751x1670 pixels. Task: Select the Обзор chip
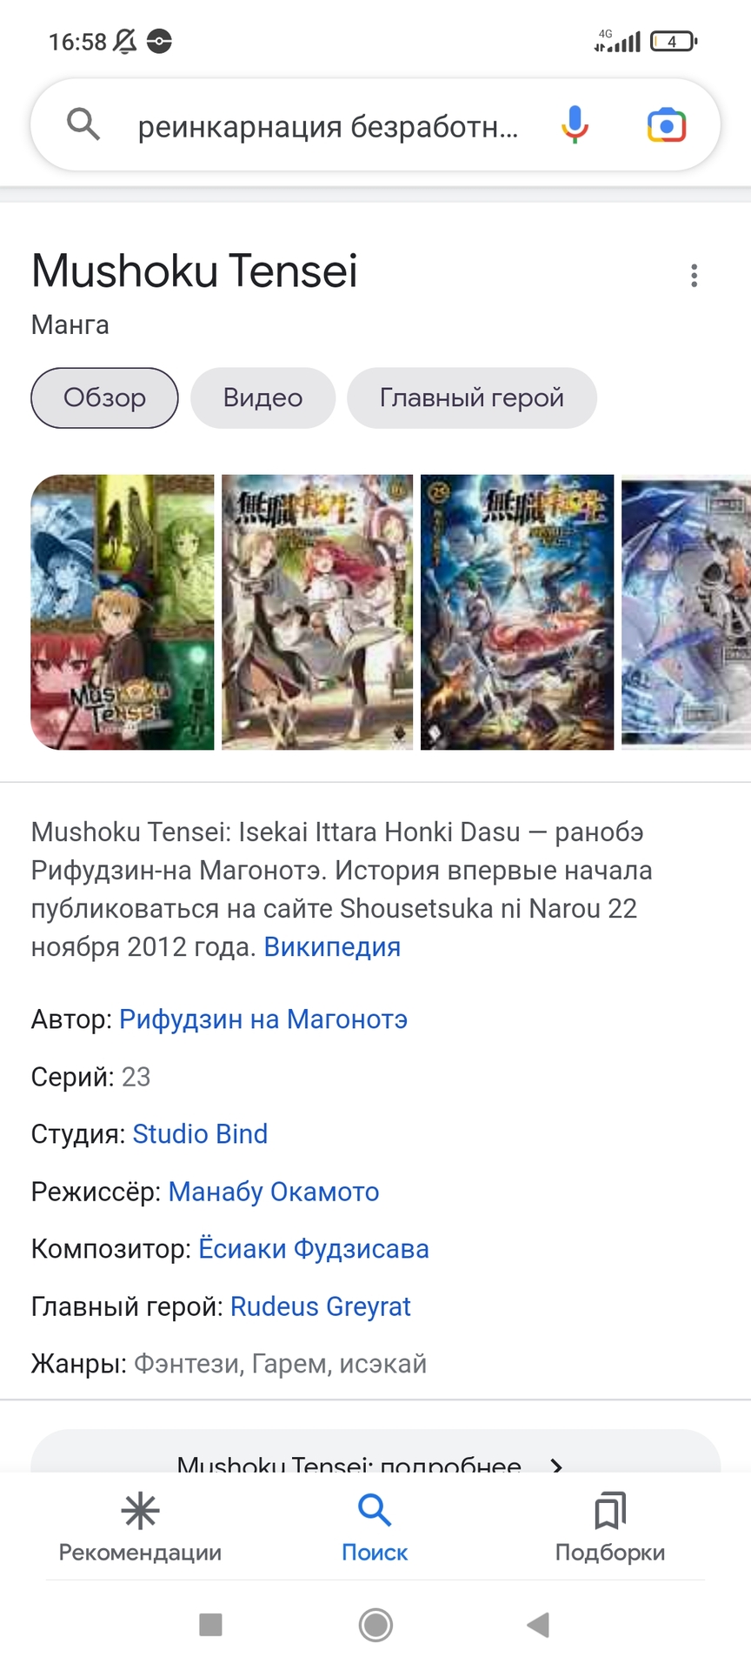pos(104,398)
